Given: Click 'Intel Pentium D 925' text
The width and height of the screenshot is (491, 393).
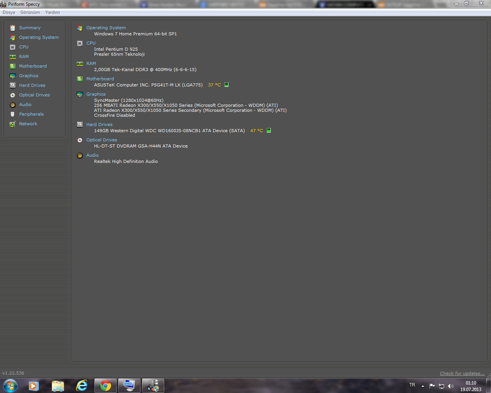Looking at the screenshot, I should 116,49.
